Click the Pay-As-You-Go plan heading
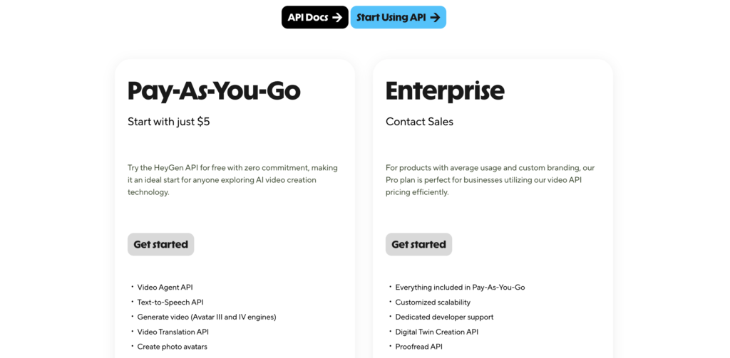The height and width of the screenshot is (358, 730). point(214,91)
